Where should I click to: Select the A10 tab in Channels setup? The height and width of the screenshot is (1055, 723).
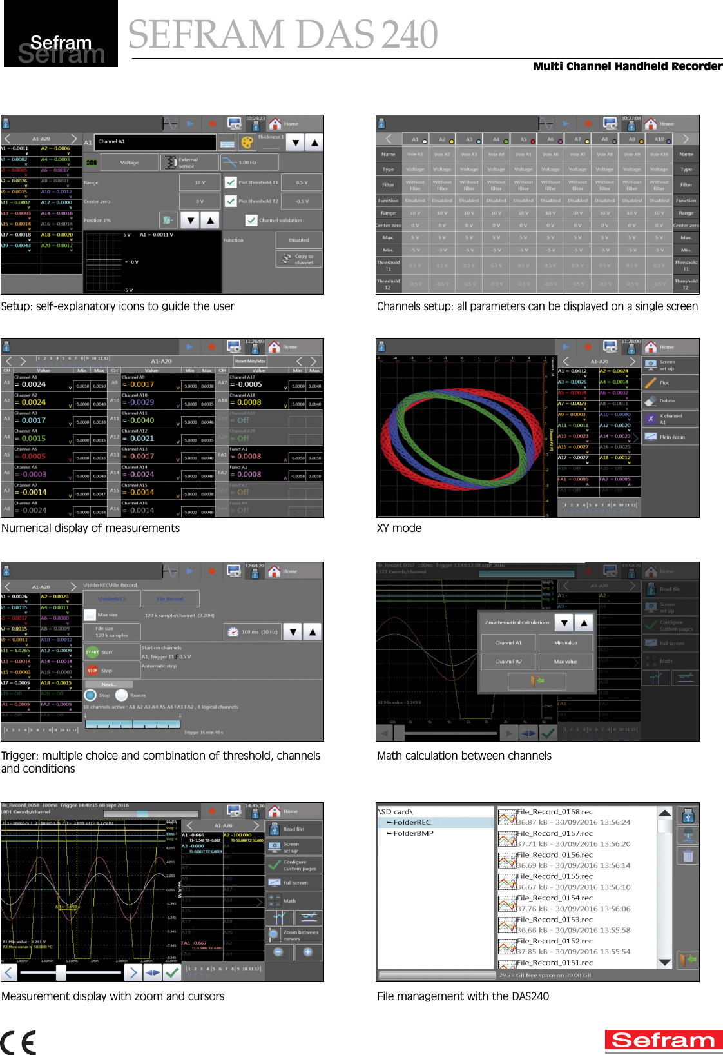click(x=659, y=139)
